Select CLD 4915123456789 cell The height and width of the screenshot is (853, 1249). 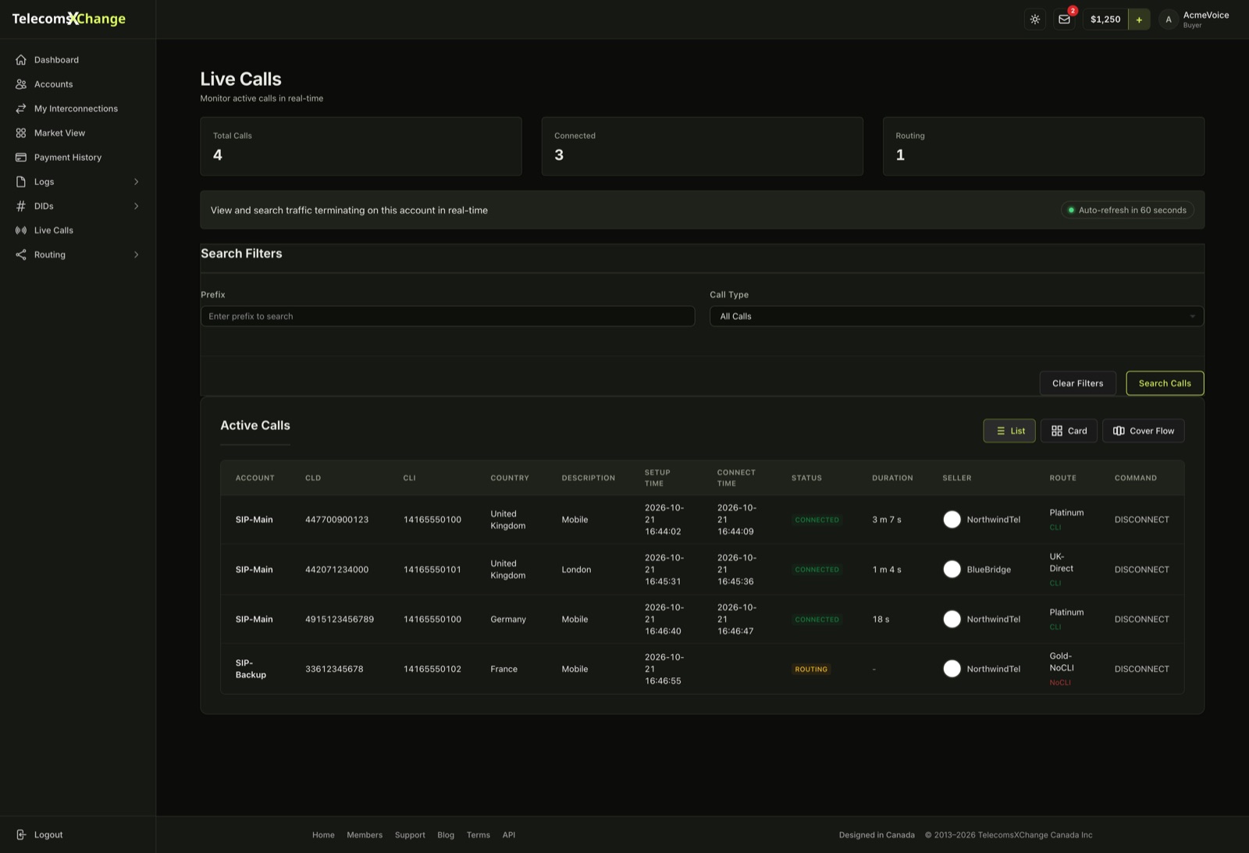340,619
